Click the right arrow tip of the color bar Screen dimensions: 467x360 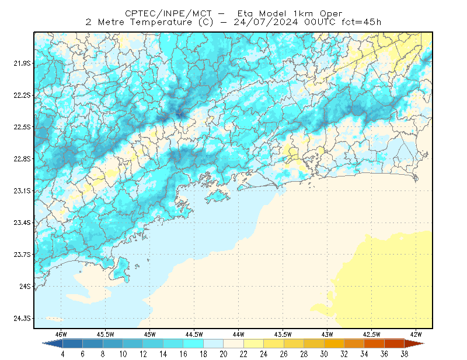point(414,344)
